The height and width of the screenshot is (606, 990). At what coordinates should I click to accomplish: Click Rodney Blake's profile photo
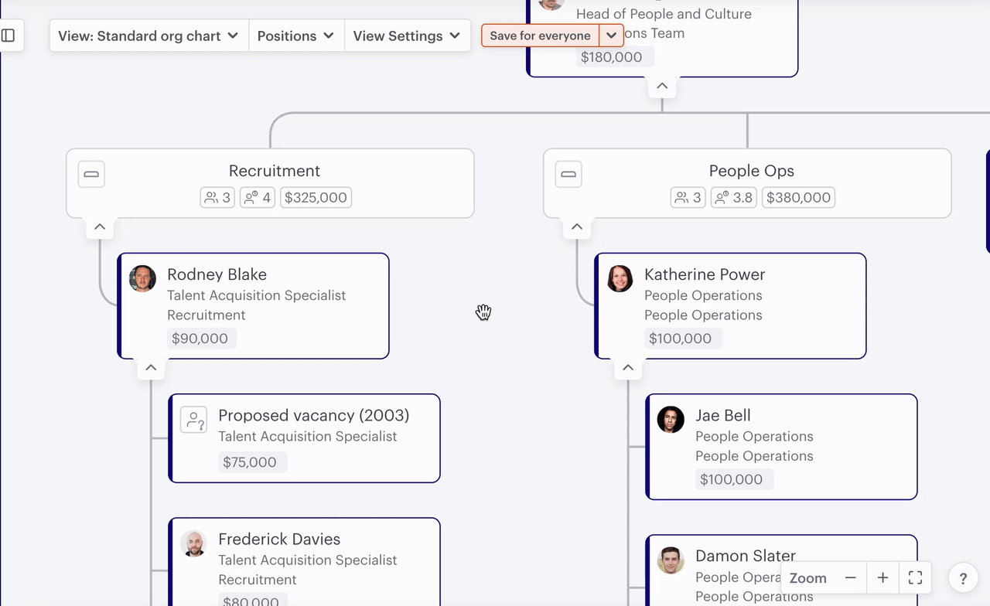point(143,279)
